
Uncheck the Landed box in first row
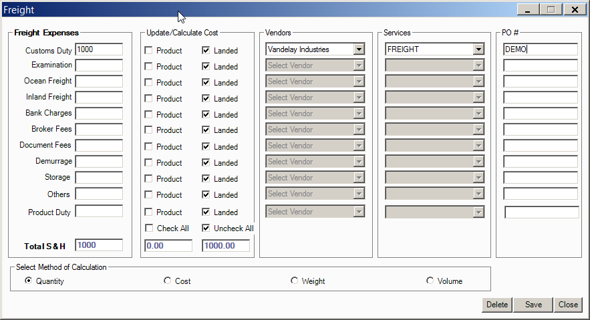(206, 51)
